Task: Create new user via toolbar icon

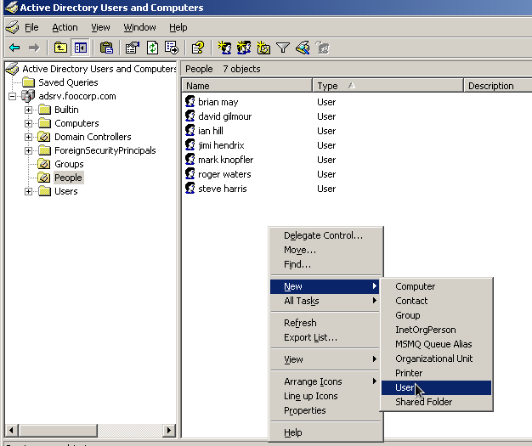Action: click(x=224, y=48)
